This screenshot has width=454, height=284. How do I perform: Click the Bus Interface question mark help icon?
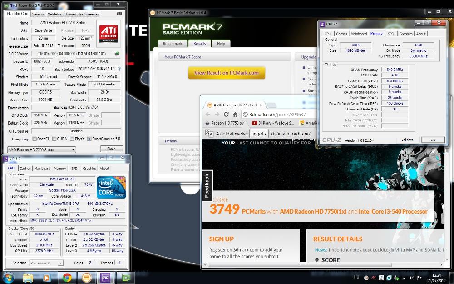(x=119, y=69)
